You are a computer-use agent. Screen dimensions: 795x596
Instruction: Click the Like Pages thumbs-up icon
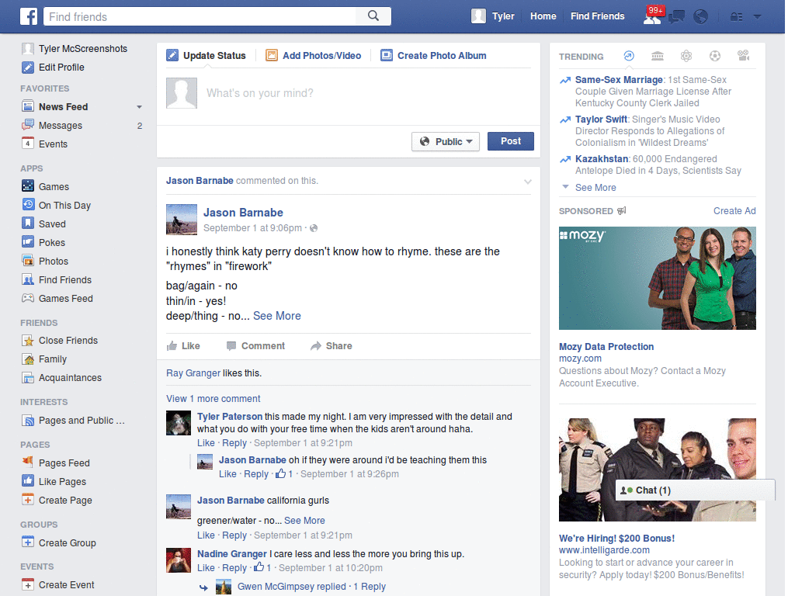28,481
